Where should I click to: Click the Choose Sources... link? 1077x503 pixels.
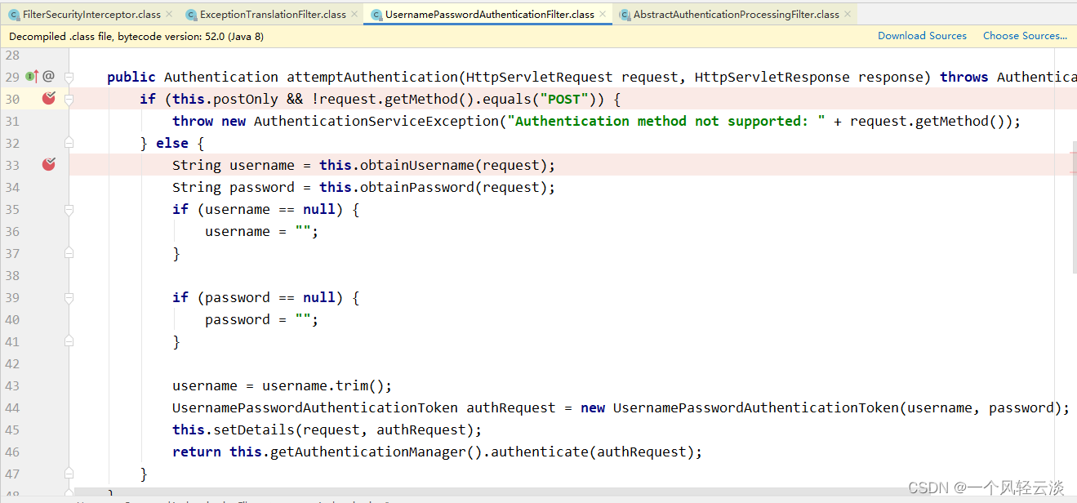click(1025, 36)
